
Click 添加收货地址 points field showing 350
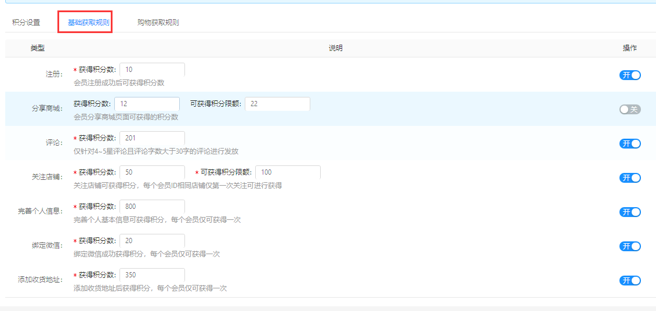[152, 275]
